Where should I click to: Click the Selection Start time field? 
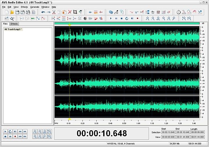point(168,132)
